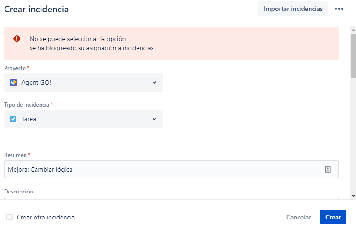Enable Crear otra incidencia checkbox
The height and width of the screenshot is (229, 356).
(x=10, y=217)
